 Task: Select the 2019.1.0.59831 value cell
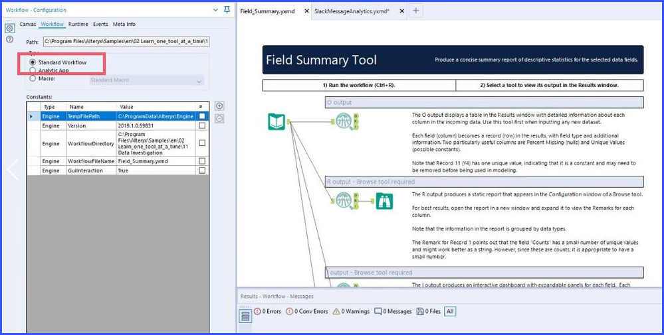[x=156, y=125]
